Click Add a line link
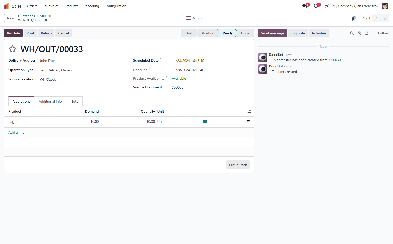Viewport: 393px width, 244px height. pyautogui.click(x=16, y=132)
